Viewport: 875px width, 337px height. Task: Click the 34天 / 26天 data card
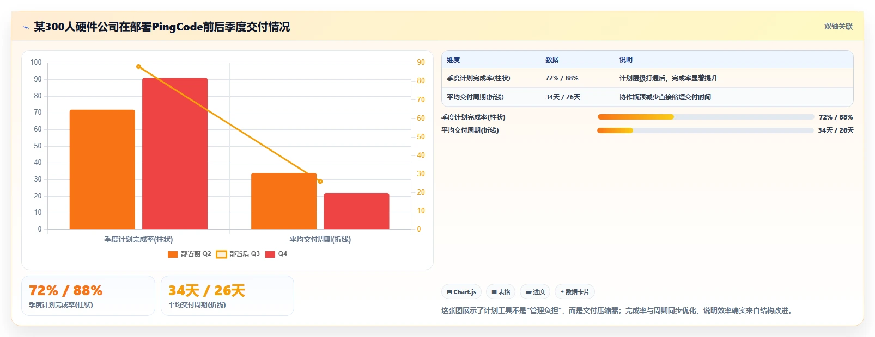[227, 296]
